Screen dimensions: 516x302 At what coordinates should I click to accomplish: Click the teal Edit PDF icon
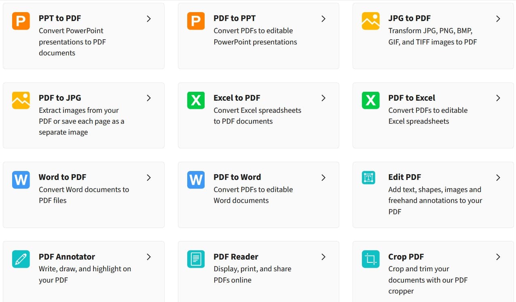(369, 178)
